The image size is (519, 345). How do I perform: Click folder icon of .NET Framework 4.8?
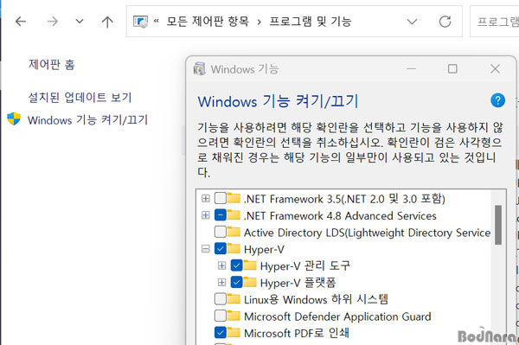[x=234, y=214]
